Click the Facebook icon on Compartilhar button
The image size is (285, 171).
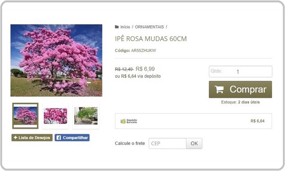59,138
